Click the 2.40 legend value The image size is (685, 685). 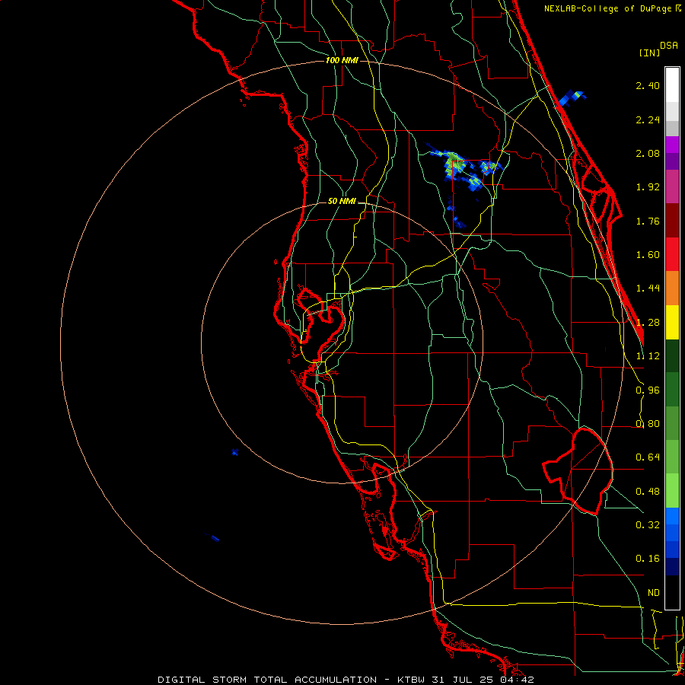pyautogui.click(x=648, y=85)
